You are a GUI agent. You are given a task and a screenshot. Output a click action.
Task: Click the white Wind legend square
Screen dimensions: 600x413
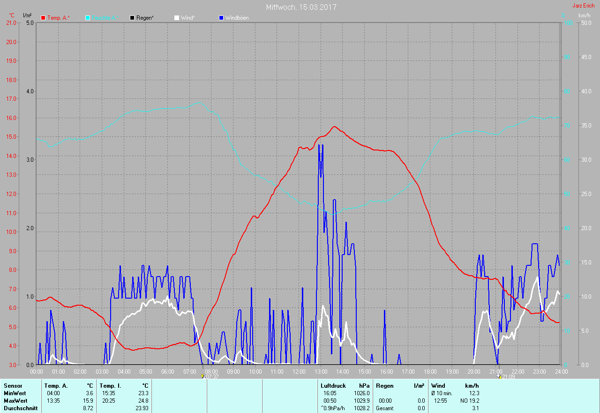[177, 18]
